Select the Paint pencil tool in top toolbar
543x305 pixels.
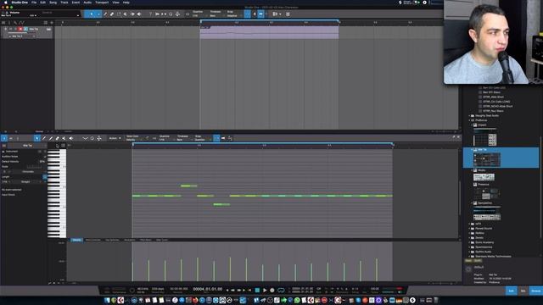click(105, 14)
